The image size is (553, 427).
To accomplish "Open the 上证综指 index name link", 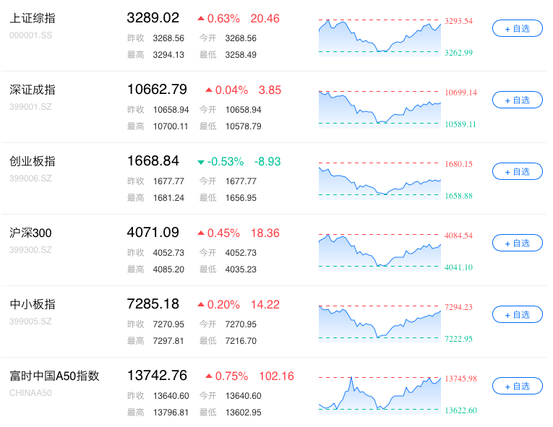I will 33,18.
